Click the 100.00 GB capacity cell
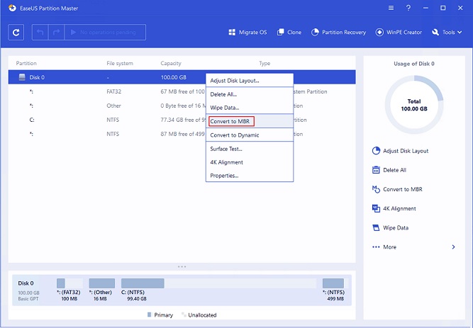 [x=174, y=77]
